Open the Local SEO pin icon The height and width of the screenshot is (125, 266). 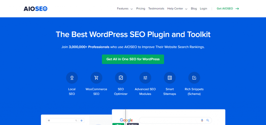pos(72,78)
